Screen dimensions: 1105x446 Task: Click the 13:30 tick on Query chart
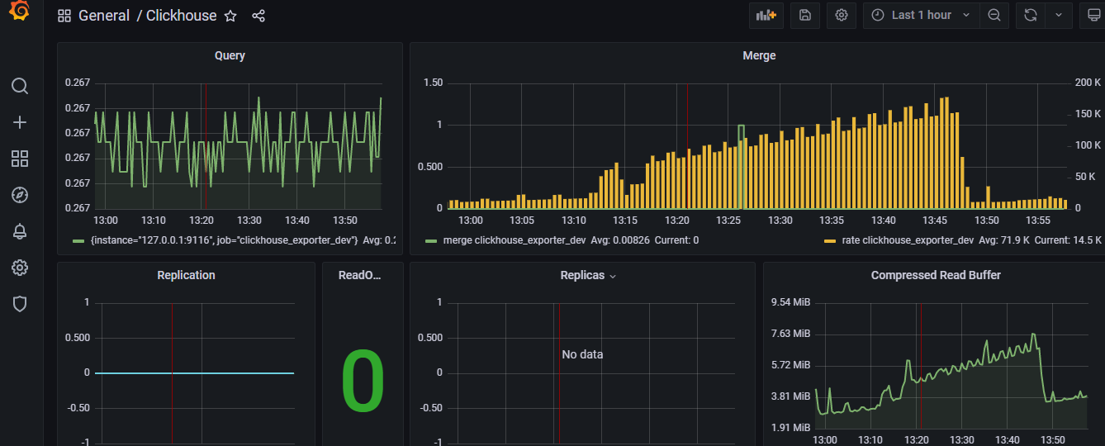(249, 221)
